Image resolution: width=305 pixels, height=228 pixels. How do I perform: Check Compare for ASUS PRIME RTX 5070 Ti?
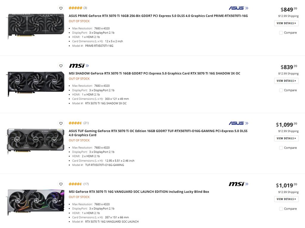pyautogui.click(x=281, y=33)
